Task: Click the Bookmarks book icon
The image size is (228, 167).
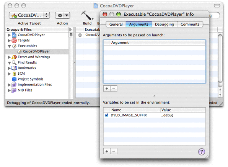Action: pos(14,68)
